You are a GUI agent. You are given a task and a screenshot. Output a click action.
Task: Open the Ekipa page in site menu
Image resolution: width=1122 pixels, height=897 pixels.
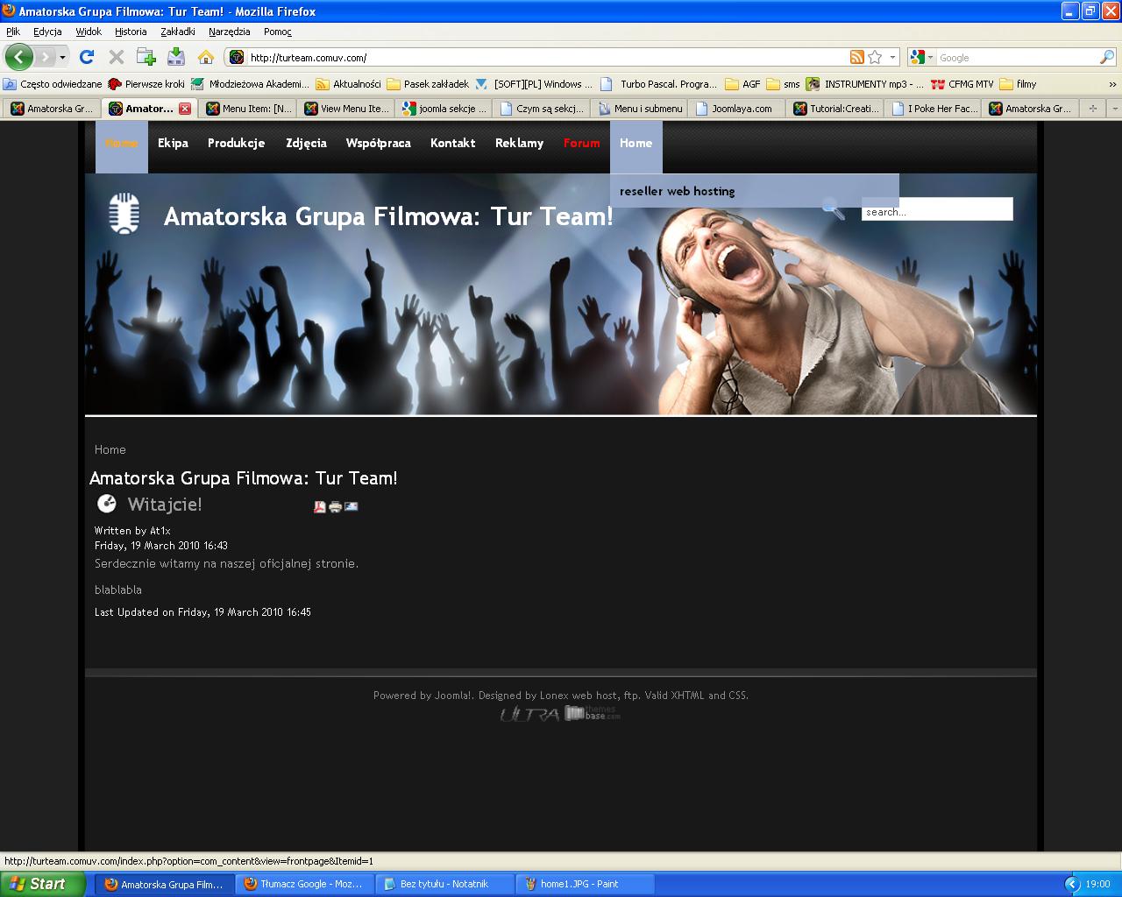(x=173, y=143)
